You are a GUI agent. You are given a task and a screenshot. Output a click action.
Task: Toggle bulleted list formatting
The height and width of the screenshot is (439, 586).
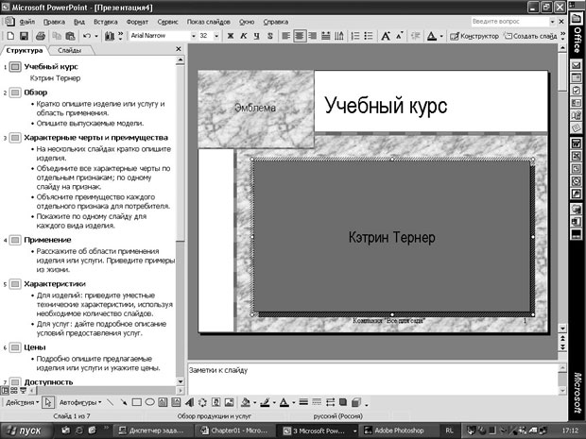tap(369, 36)
